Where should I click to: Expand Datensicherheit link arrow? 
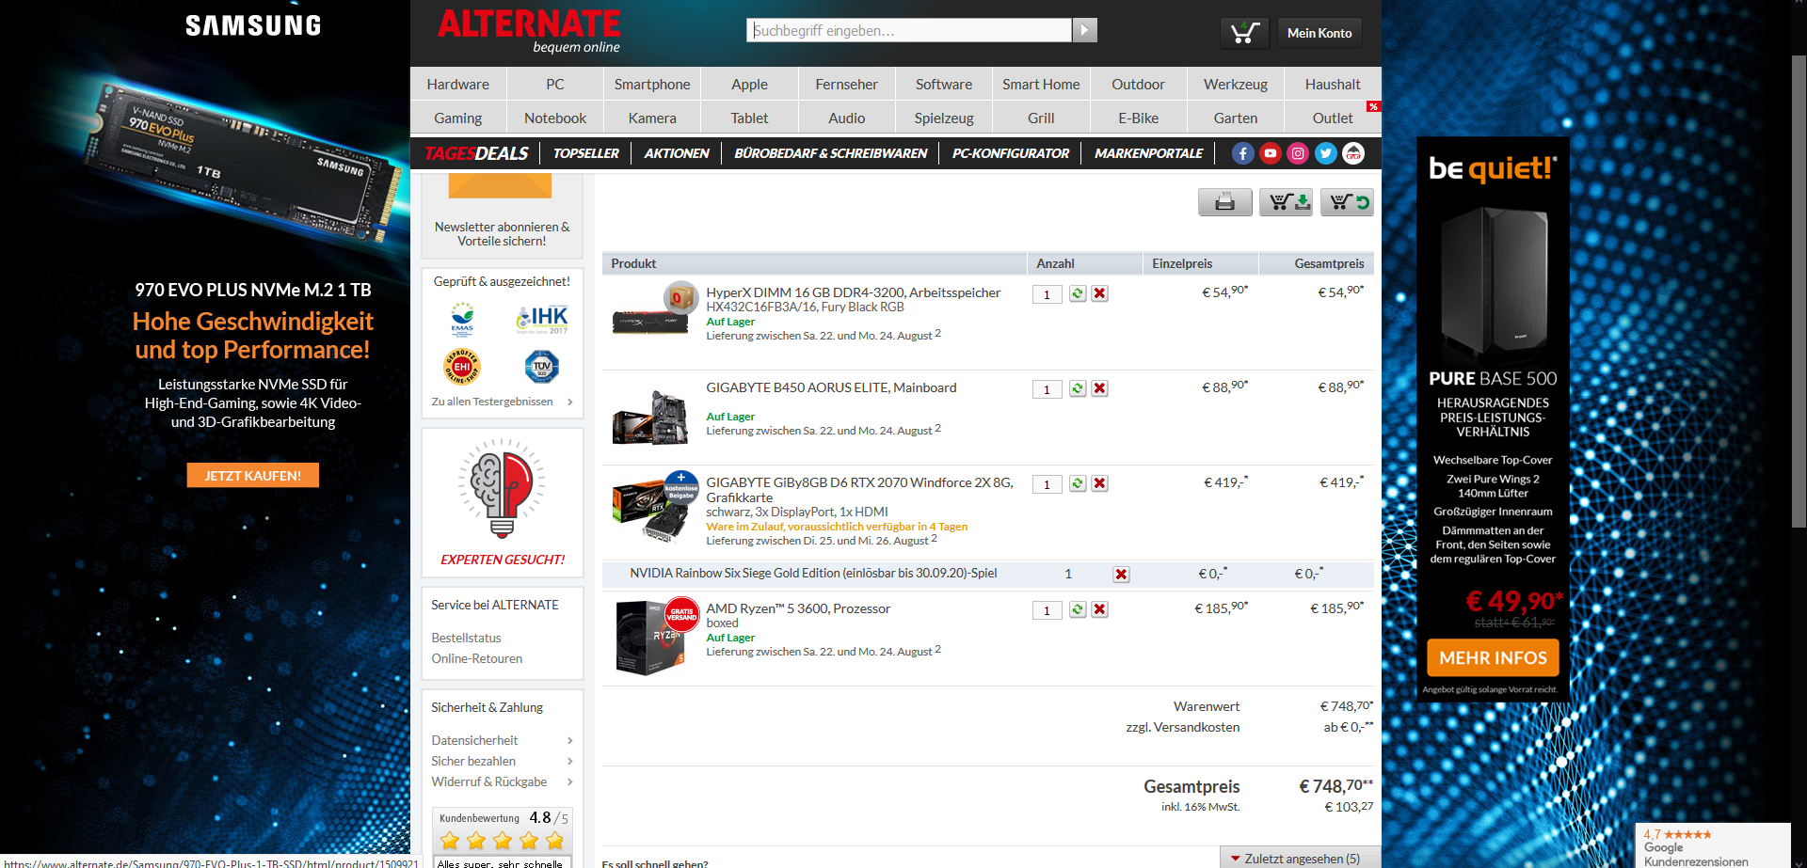click(x=570, y=741)
